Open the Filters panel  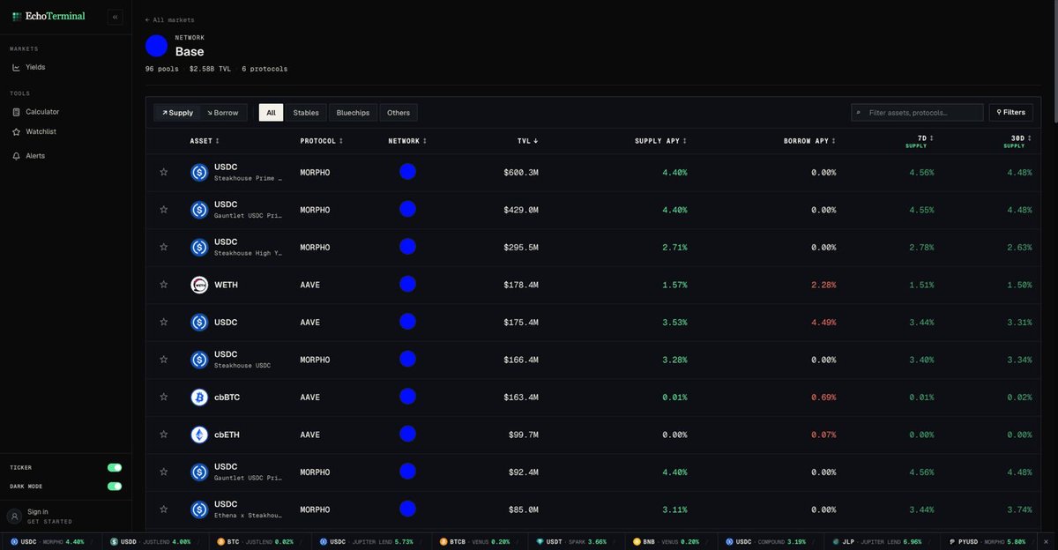coord(1010,112)
